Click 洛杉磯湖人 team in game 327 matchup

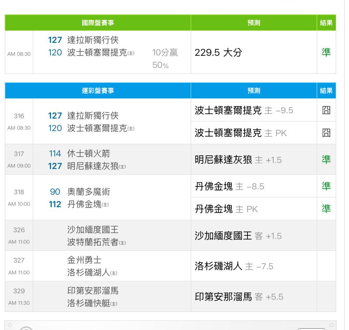click(x=89, y=272)
